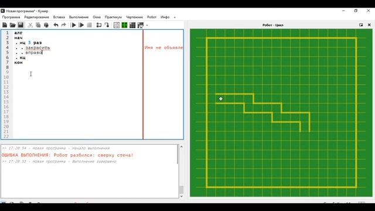The width and height of the screenshot is (375, 211).
Task: Open the Робот menu
Action: (x=152, y=17)
